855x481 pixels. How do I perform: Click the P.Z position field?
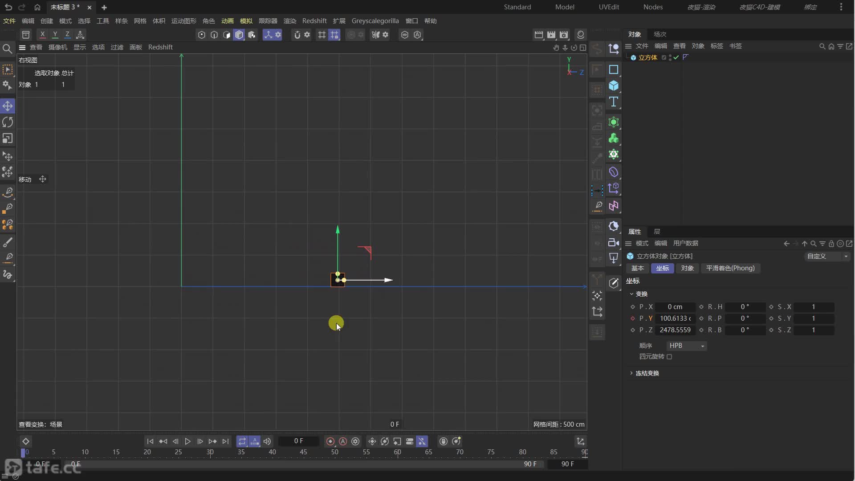[675, 330]
